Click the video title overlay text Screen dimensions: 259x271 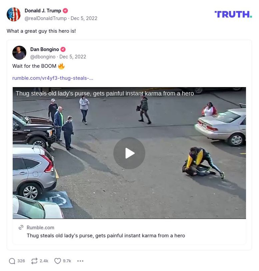tap(105, 93)
